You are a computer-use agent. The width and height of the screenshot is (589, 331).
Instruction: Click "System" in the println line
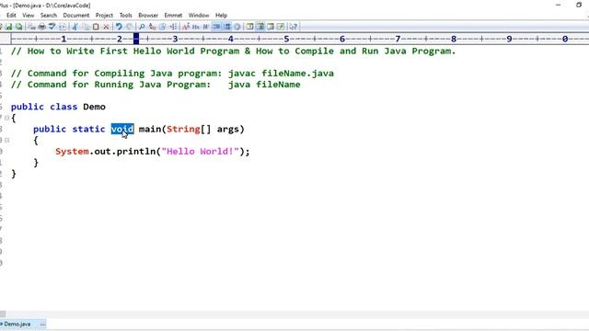point(72,152)
